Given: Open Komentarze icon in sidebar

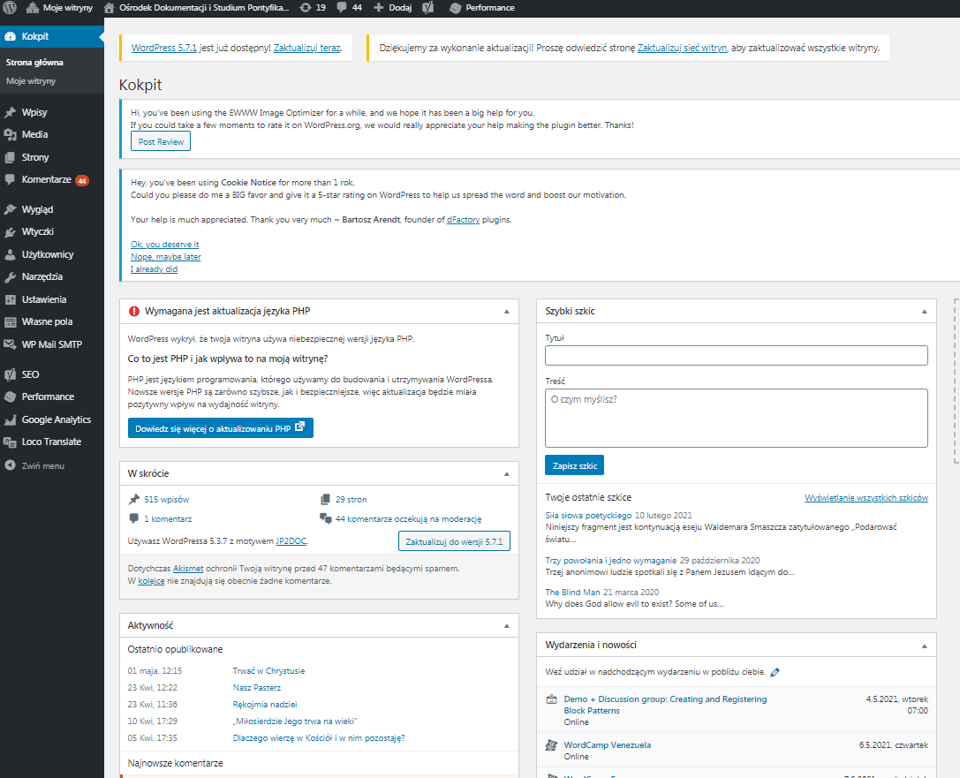Looking at the screenshot, I should pos(10,179).
